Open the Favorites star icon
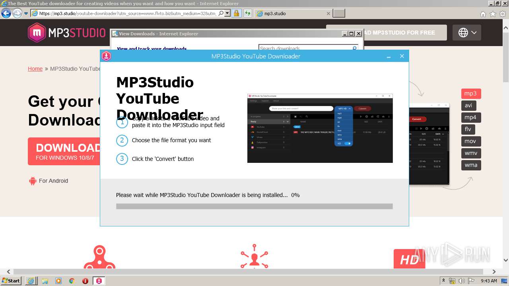This screenshot has height=286, width=509. (x=493, y=14)
